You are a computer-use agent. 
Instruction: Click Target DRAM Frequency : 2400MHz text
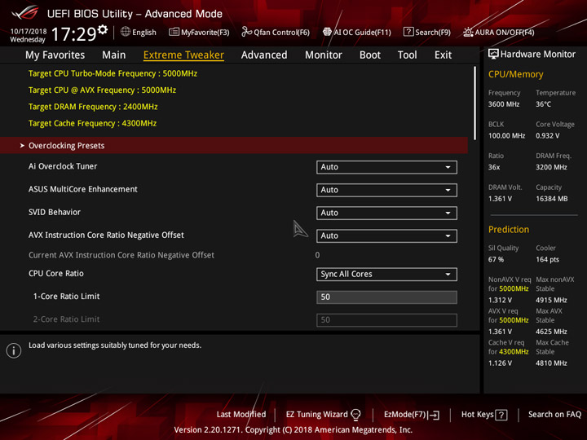click(93, 107)
